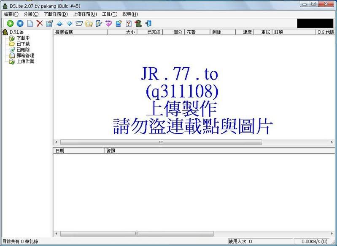
Task: Select 上傳作業 in the sidebar tree
Action: pyautogui.click(x=25, y=61)
